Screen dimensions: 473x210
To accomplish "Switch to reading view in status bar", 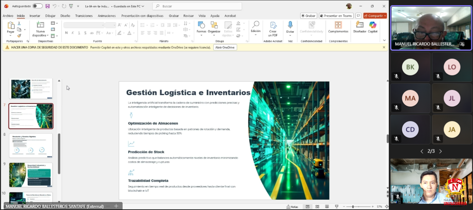I will 327,207.
